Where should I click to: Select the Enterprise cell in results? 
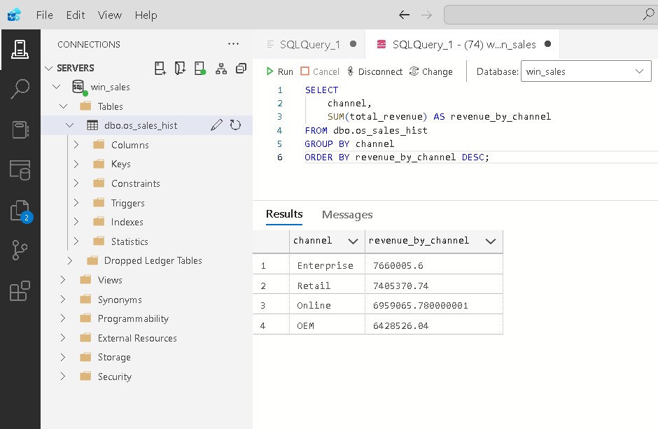tap(327, 265)
